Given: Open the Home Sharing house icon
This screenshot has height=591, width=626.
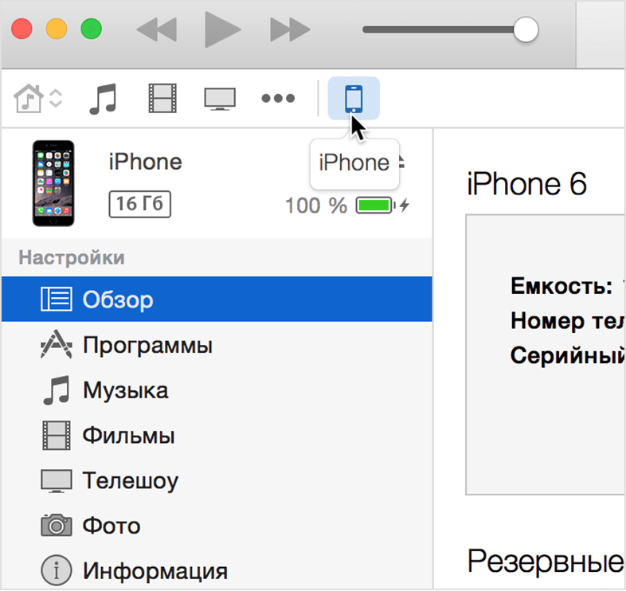Looking at the screenshot, I should [28, 98].
